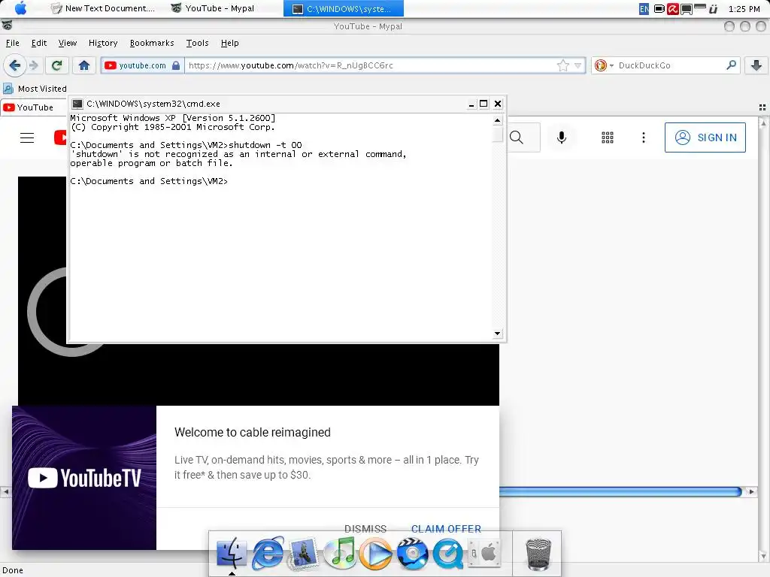The width and height of the screenshot is (770, 577).
Task: Open the History menu
Action: tap(102, 43)
